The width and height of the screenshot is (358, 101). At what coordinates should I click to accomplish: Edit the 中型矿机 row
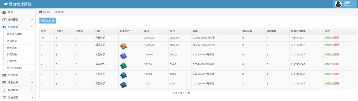point(328,64)
